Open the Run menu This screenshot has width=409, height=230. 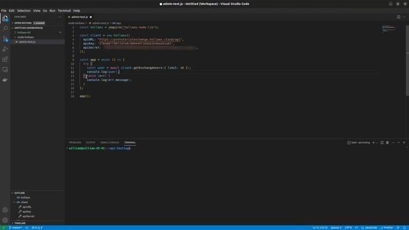pyautogui.click(x=52, y=11)
